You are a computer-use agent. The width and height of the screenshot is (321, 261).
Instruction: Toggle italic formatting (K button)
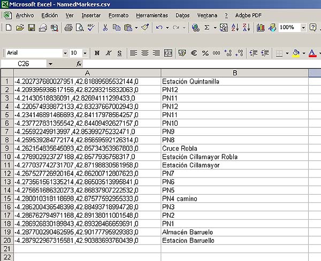108,53
